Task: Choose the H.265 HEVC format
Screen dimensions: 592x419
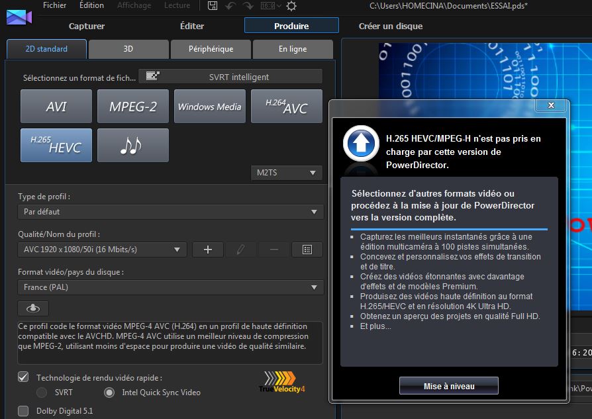Action: [x=56, y=146]
